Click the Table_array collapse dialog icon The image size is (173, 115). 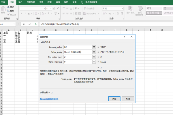pyautogui.click(x=94, y=52)
